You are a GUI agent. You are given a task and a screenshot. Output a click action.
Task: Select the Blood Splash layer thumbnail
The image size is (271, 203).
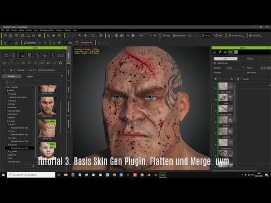[x=223, y=86]
